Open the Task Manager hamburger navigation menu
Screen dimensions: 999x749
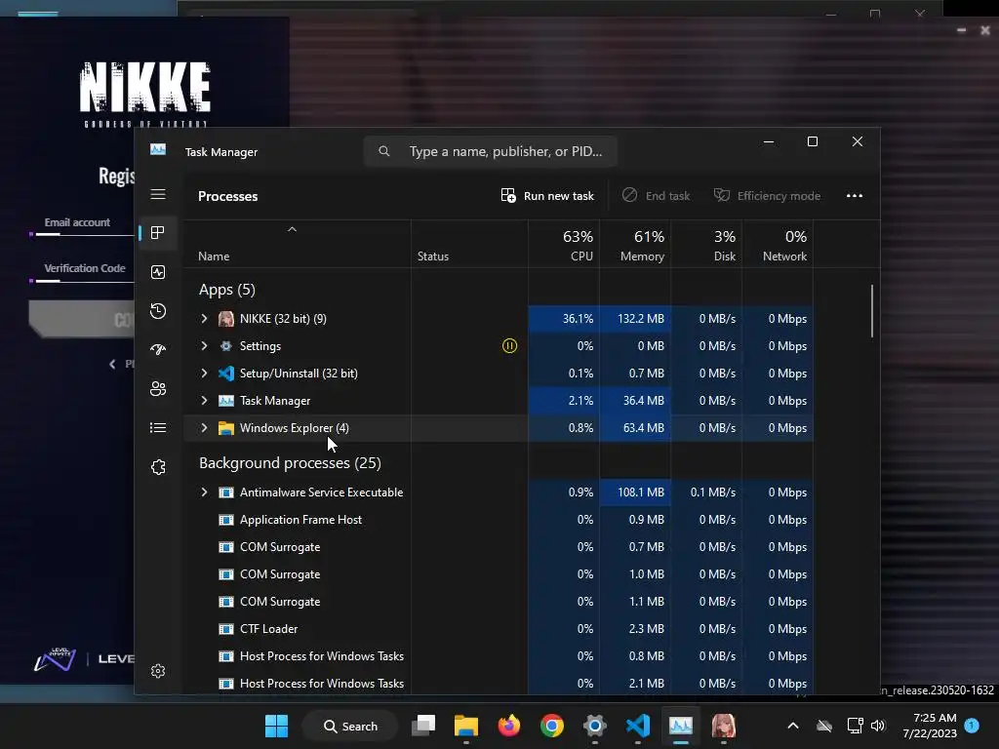(158, 194)
